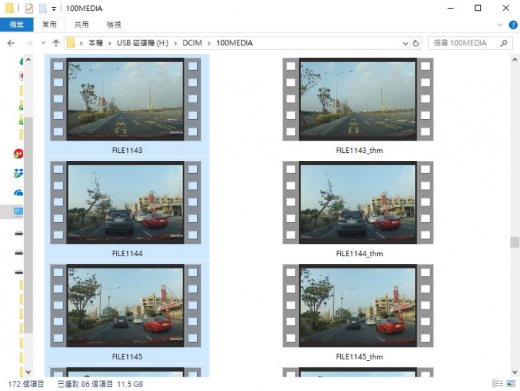Click the 已選取 86 個項目 status text
This screenshot has width=520, height=391.
click(x=85, y=384)
